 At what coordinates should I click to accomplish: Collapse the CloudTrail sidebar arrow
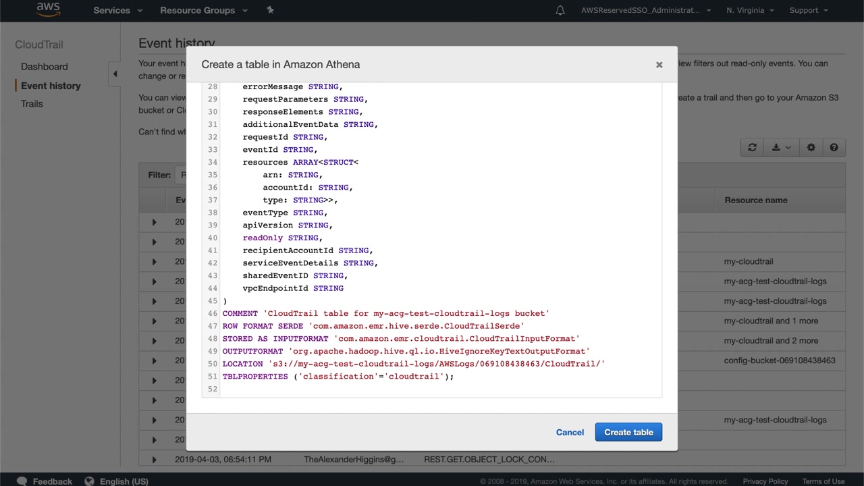(115, 74)
